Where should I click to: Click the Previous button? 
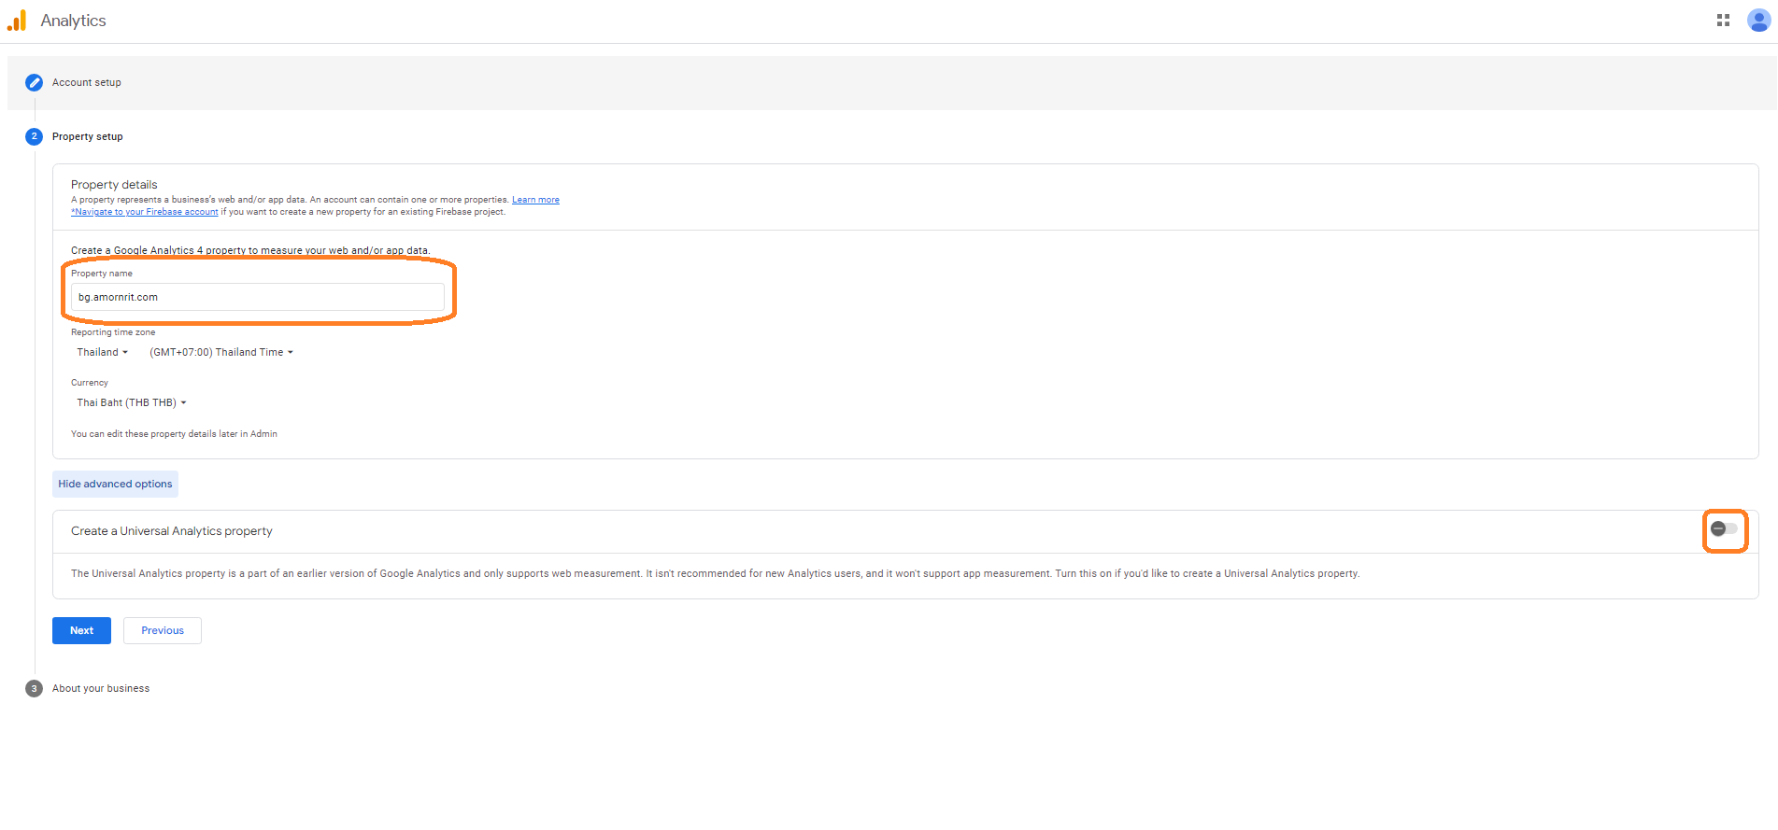(163, 630)
